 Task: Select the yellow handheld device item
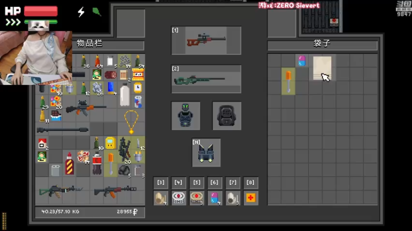coord(110,143)
